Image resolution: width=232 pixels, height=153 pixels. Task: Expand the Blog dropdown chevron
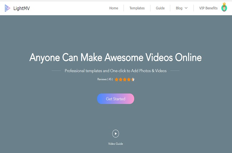(186, 8)
